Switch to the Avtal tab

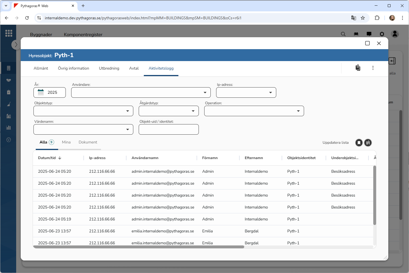(x=134, y=68)
